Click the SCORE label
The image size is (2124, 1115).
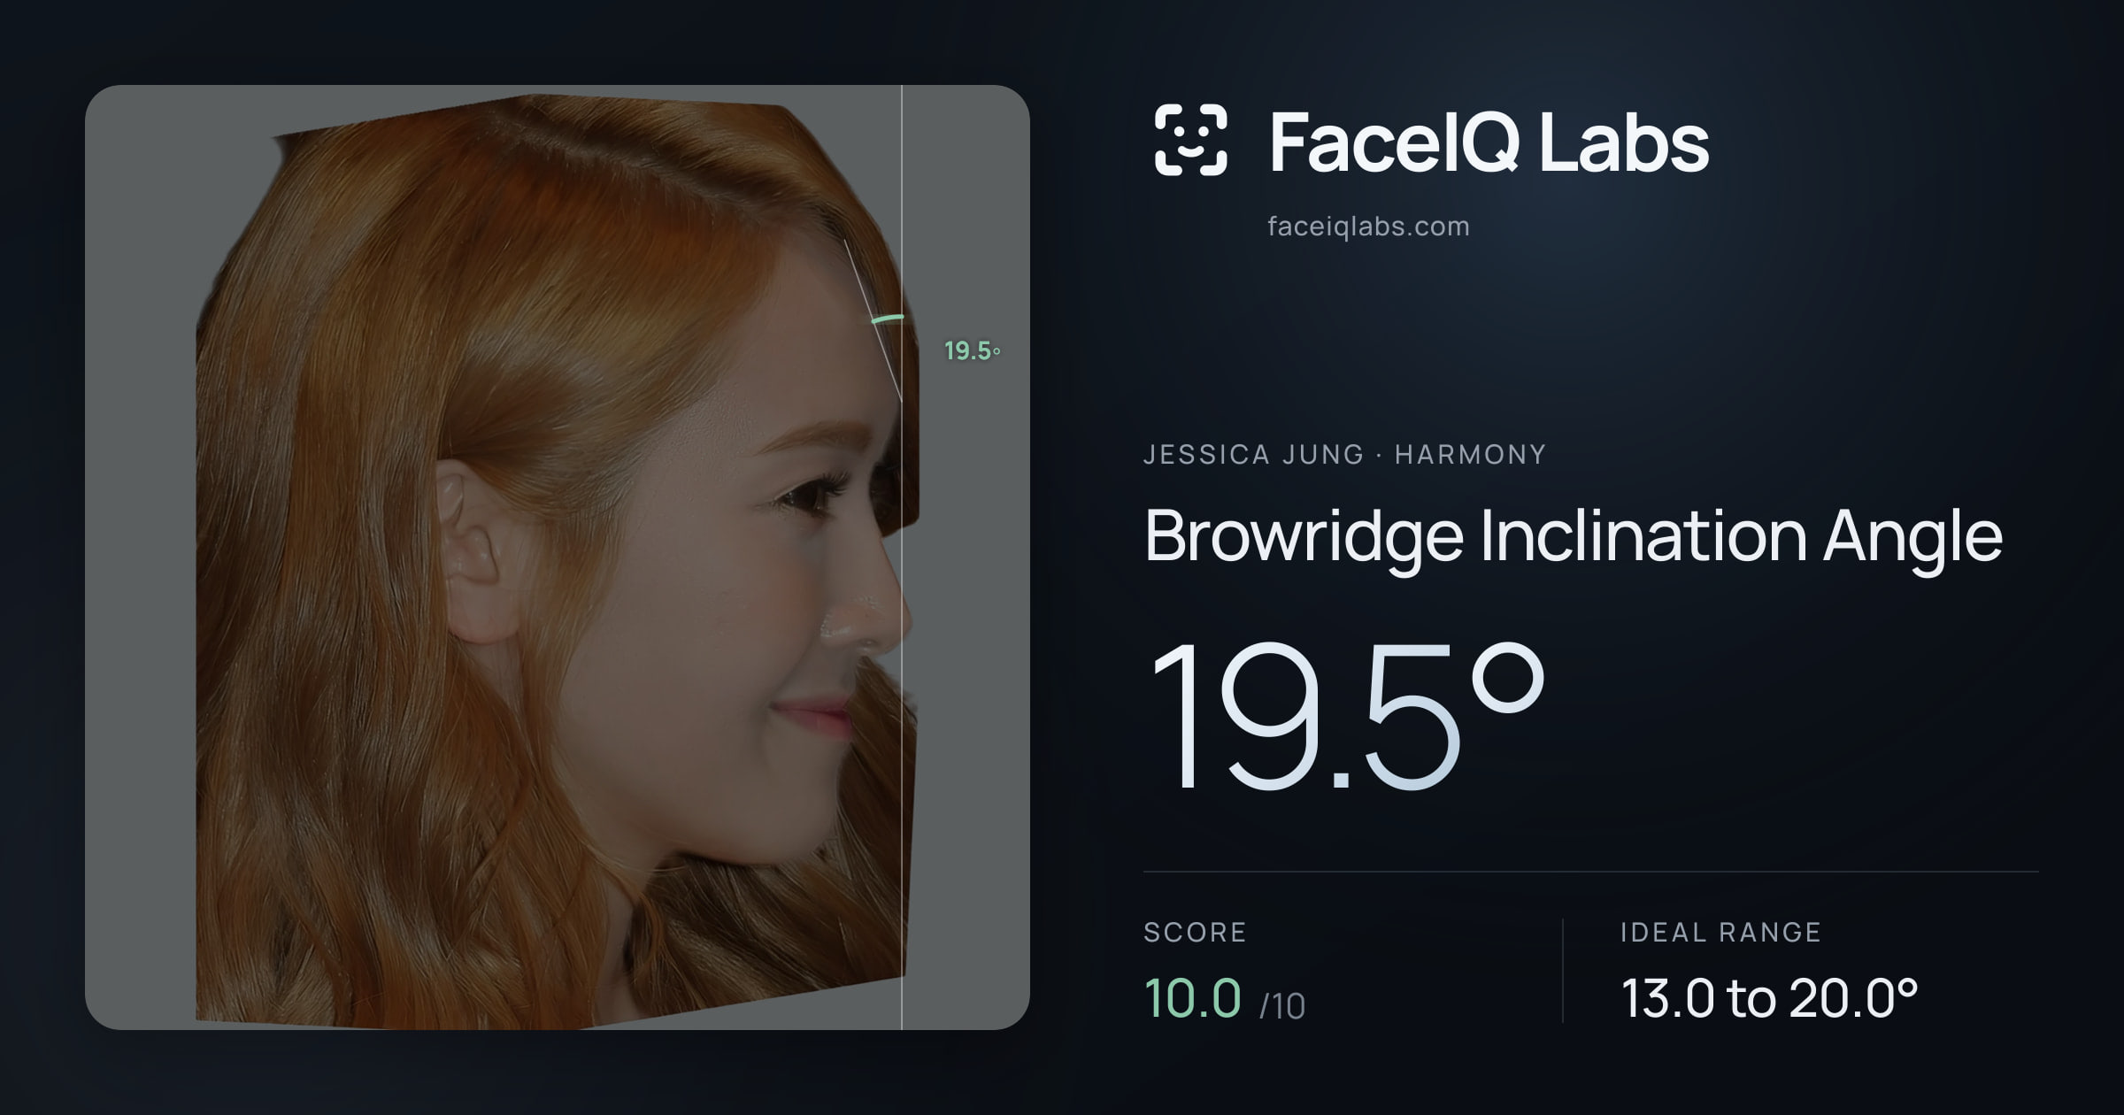(x=1195, y=933)
